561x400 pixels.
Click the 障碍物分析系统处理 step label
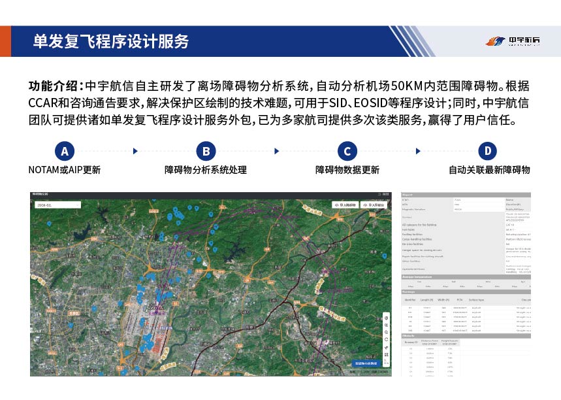206,170
